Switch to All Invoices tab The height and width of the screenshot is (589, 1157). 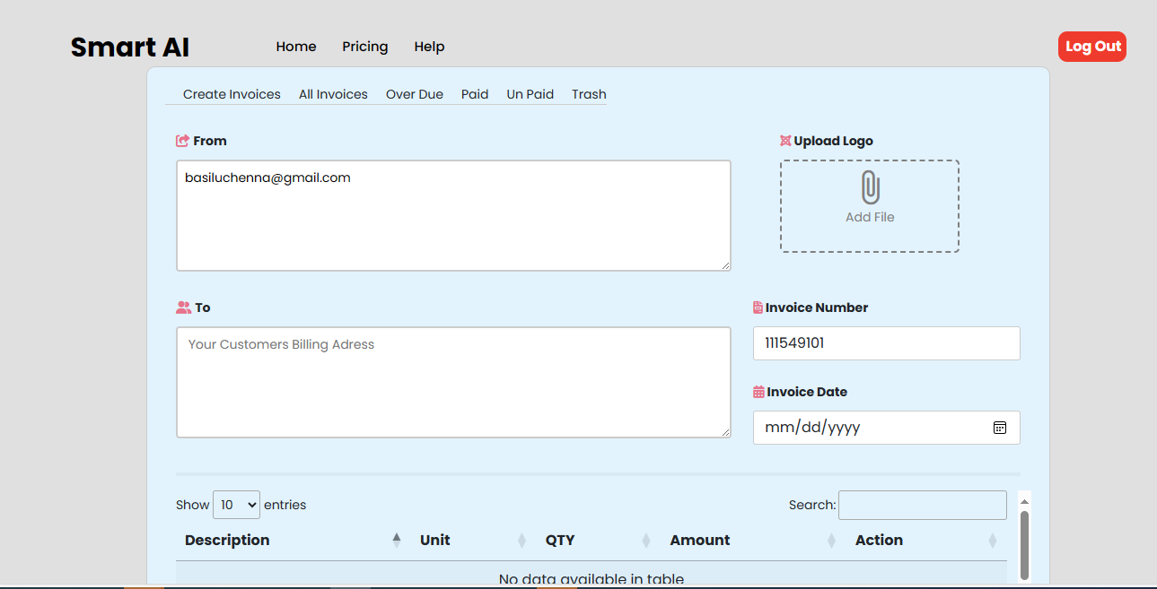click(x=333, y=94)
